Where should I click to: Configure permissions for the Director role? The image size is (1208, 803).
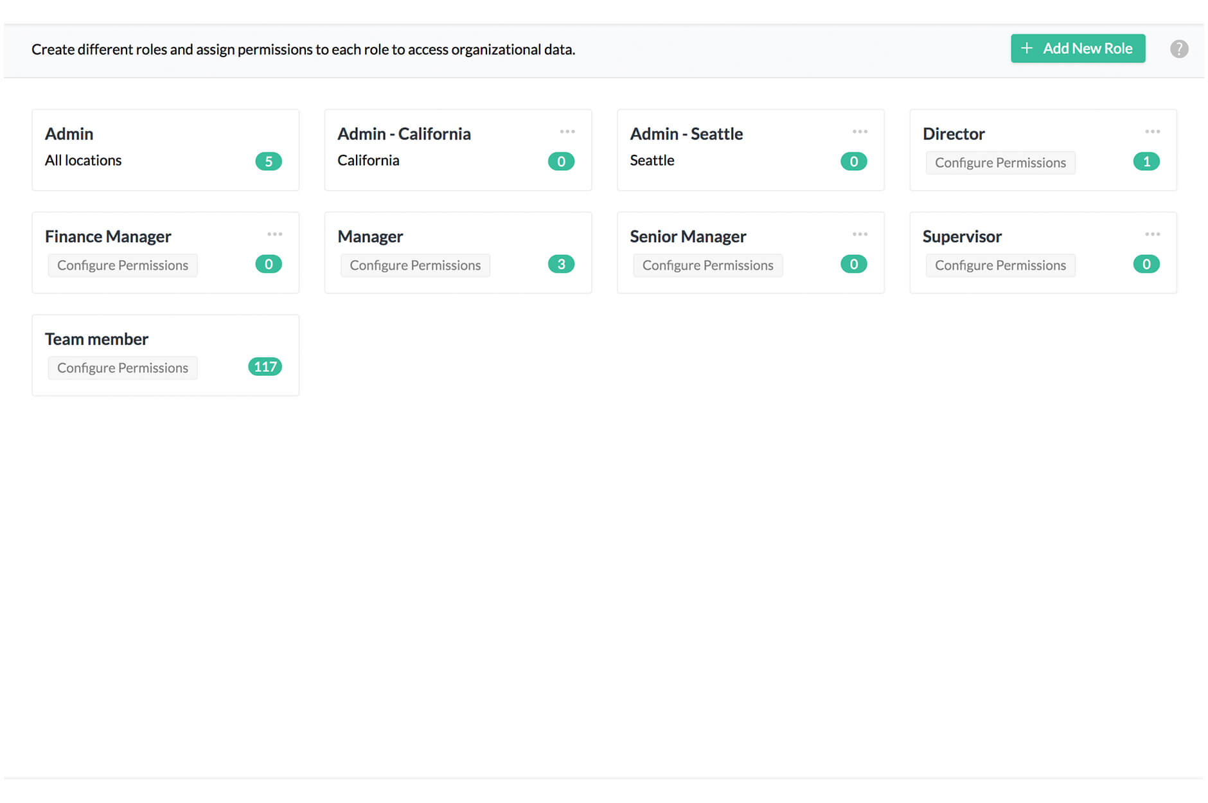coord(1000,163)
